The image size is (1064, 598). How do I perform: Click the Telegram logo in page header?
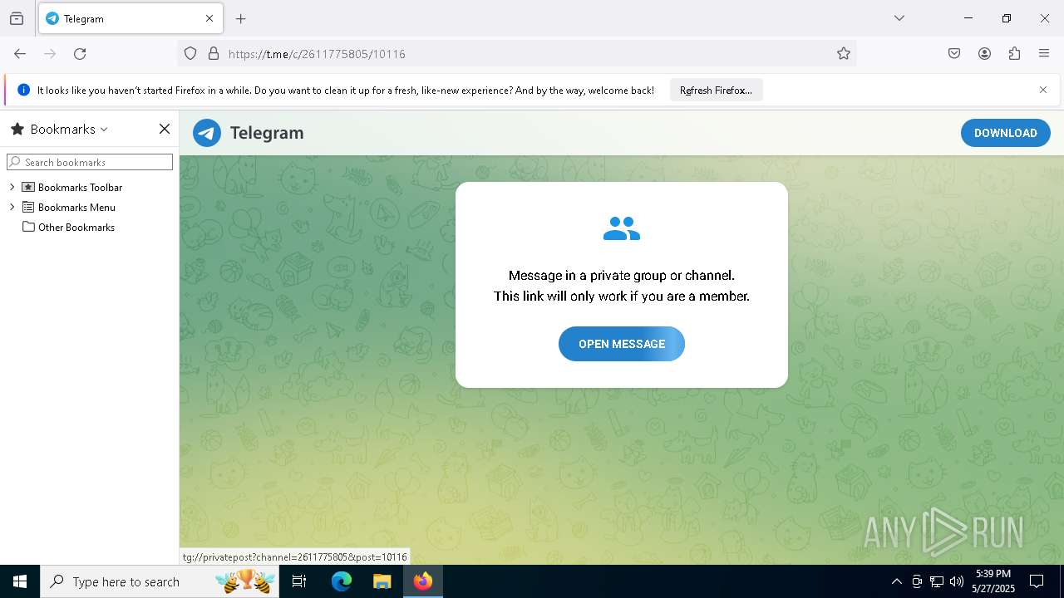click(x=207, y=133)
